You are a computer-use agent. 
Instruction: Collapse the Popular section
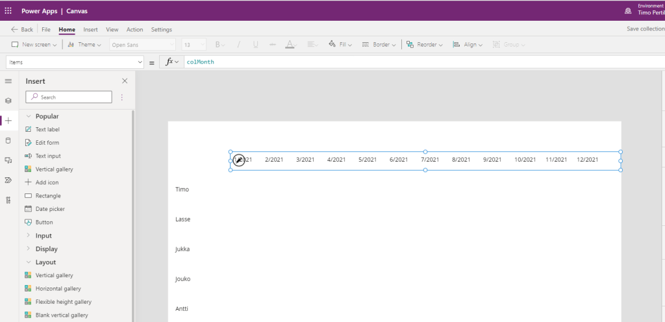coord(29,116)
